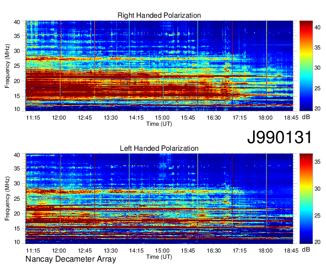
Task: Click the 40 MHz tick of Left Handed plot
Action: tap(17, 155)
